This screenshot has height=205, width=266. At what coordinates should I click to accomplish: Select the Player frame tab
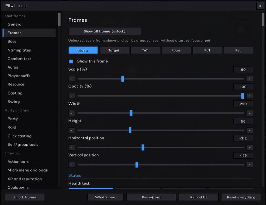[x=83, y=50]
